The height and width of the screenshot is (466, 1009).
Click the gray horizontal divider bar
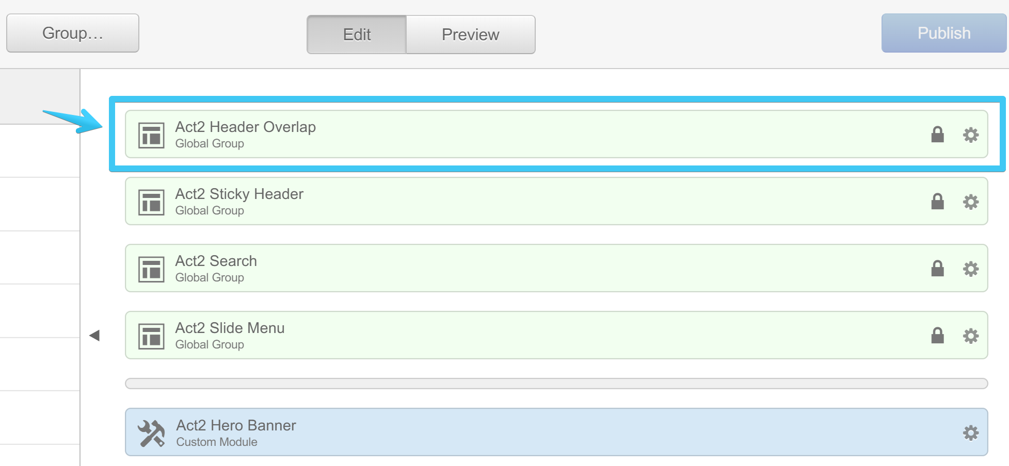click(x=556, y=384)
